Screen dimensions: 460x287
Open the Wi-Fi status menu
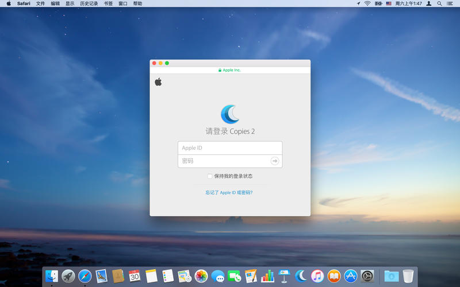pyautogui.click(x=367, y=3)
